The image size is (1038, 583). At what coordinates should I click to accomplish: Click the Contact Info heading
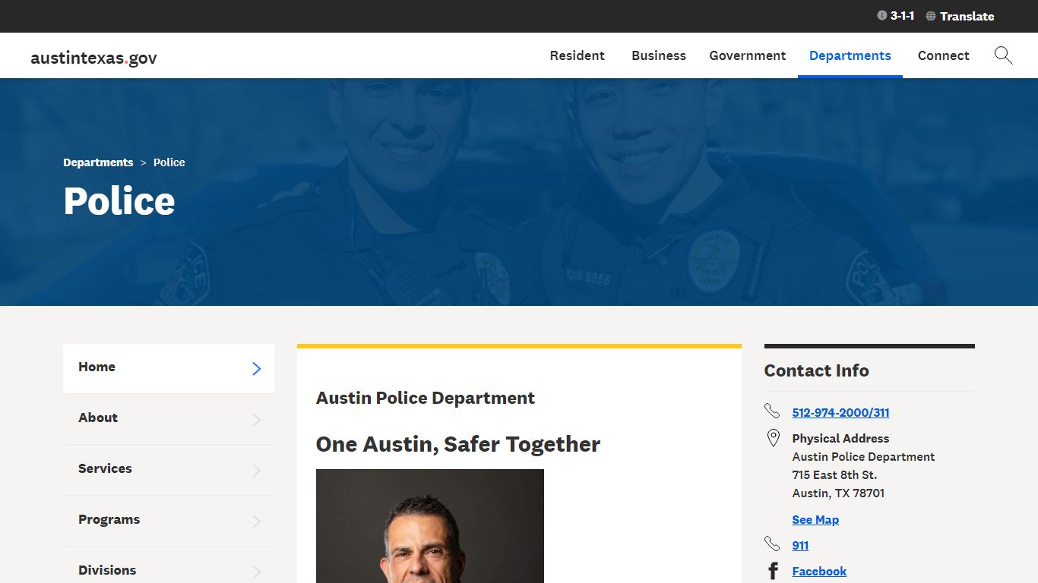tap(816, 370)
